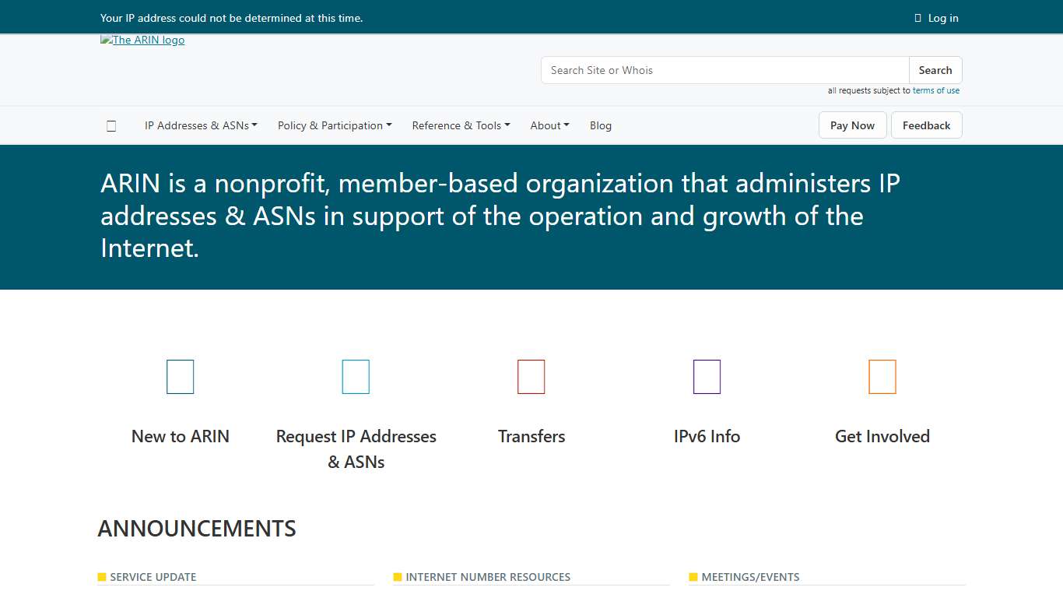This screenshot has height=598, width=1063.
Task: Open the About dropdown
Action: [549, 125]
